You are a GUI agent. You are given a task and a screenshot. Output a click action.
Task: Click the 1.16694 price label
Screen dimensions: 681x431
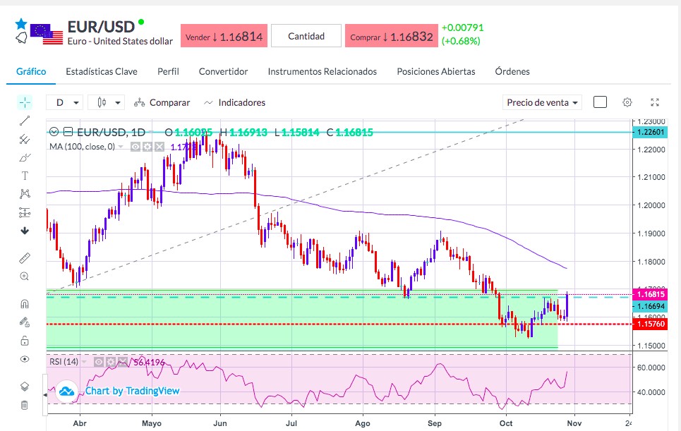[x=650, y=306]
